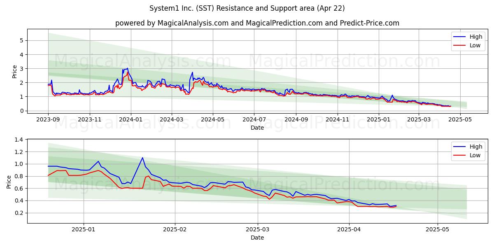Click the late-January 2025 High peak in the lower chart
Image resolution: width=494 pixels, height=247 pixels.
[x=142, y=158]
